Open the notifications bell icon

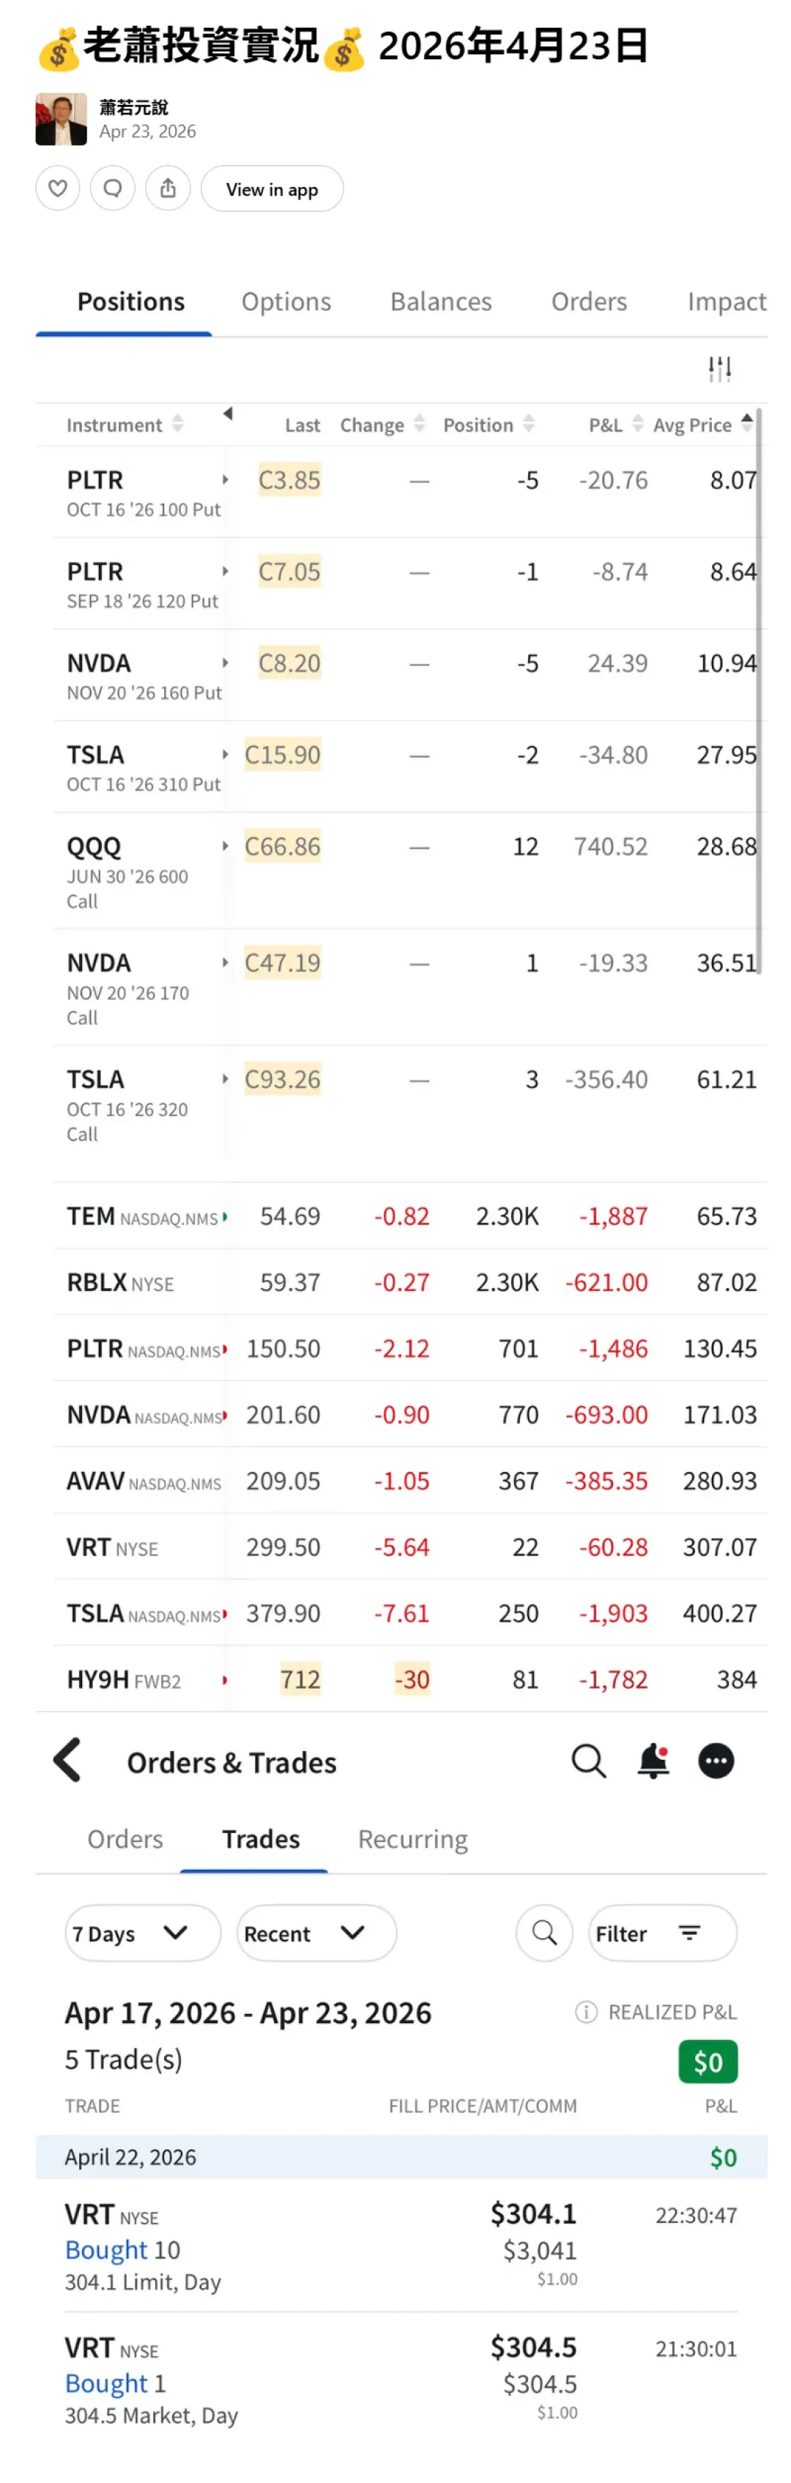click(653, 1761)
